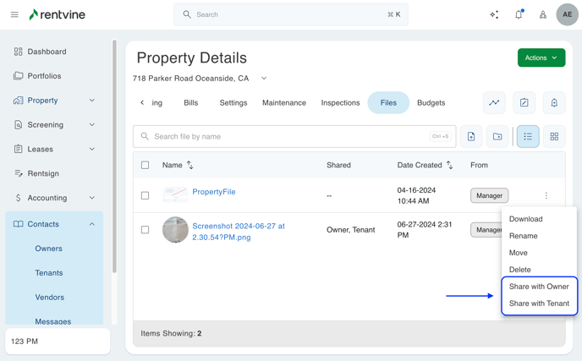Click the Search file by name field
582x361 pixels.
(x=288, y=136)
